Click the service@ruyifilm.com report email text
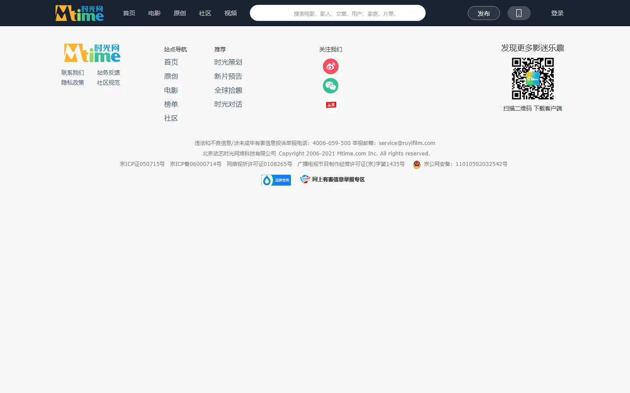Viewport: 630px width, 393px height. click(x=407, y=143)
